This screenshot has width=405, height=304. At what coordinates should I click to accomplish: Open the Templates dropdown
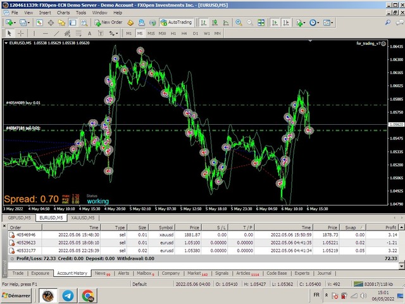[x=328, y=23]
